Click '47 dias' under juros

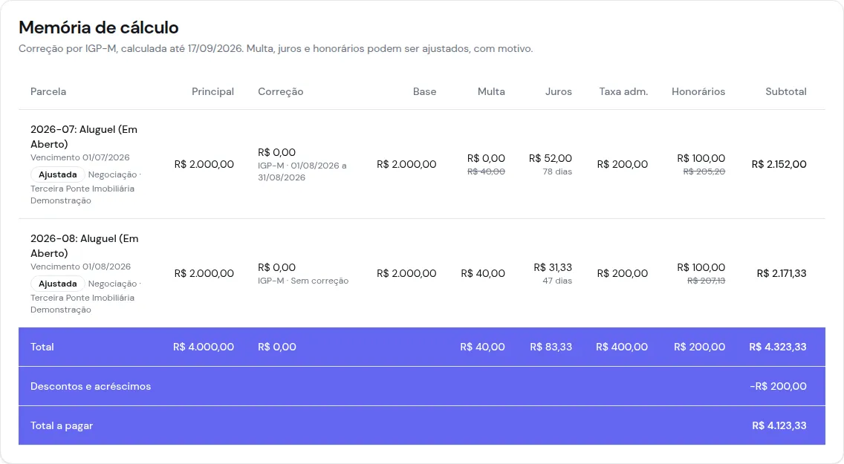pos(557,281)
